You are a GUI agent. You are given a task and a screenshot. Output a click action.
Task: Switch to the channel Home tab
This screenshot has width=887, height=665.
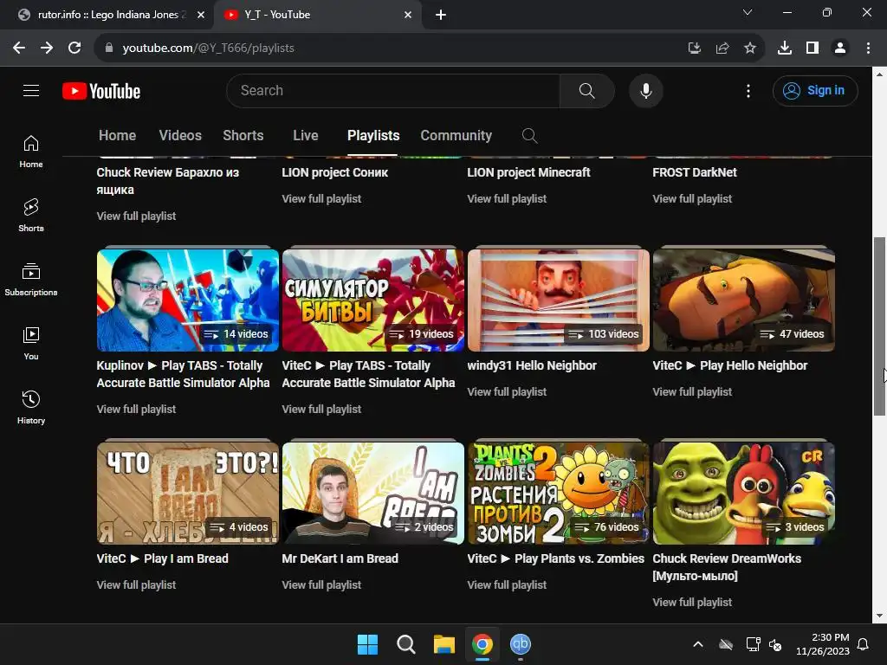coord(117,136)
